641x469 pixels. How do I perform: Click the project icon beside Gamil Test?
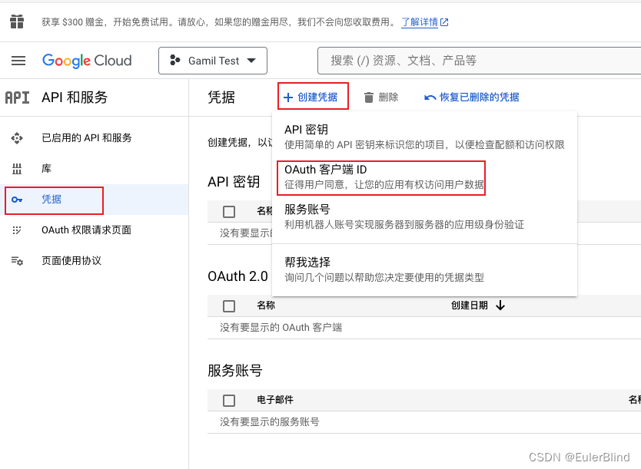pyautogui.click(x=175, y=61)
